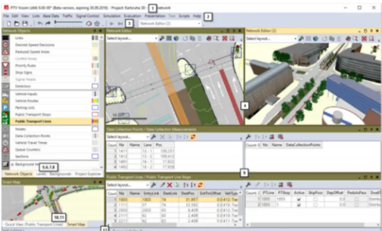Viewport: 382px width, 231px height.
Task: Uncheck Active for the second PT line stop
Action: tap(299, 205)
